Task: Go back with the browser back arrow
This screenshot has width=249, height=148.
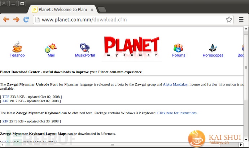Action: tap(6, 19)
